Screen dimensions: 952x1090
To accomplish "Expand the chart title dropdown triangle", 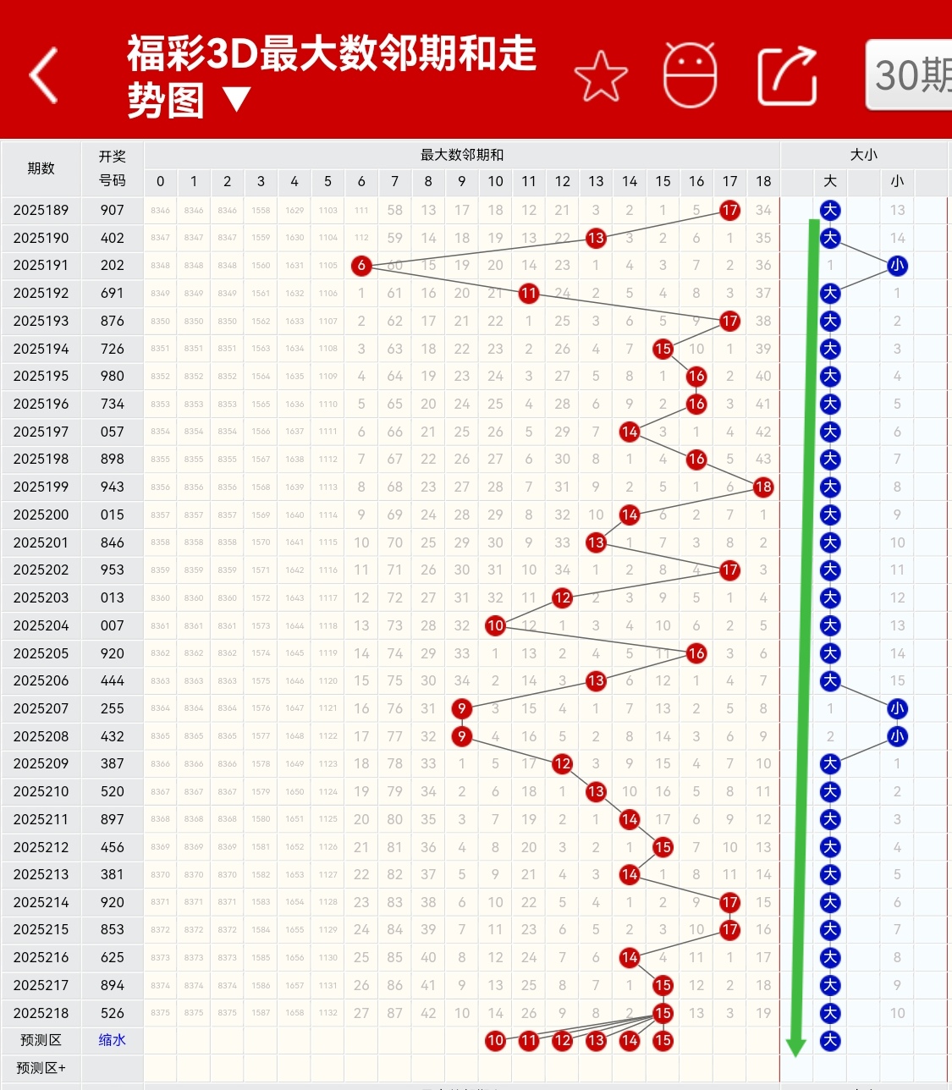I will (237, 101).
